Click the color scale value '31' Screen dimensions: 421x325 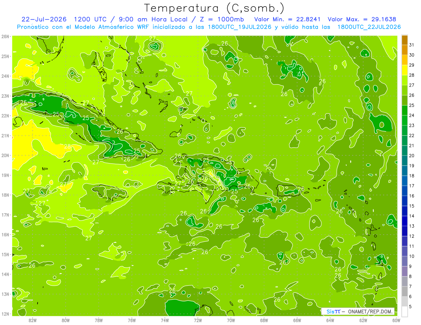click(412, 45)
